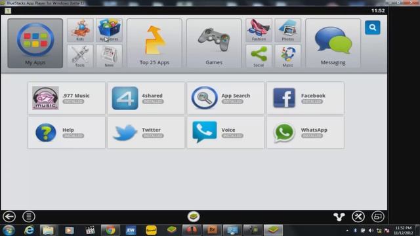The height and width of the screenshot is (236, 420).
Task: Open the Fashion category tile
Action: point(259,30)
